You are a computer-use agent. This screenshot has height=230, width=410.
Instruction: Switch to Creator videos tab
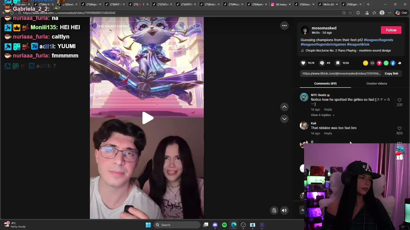376,83
